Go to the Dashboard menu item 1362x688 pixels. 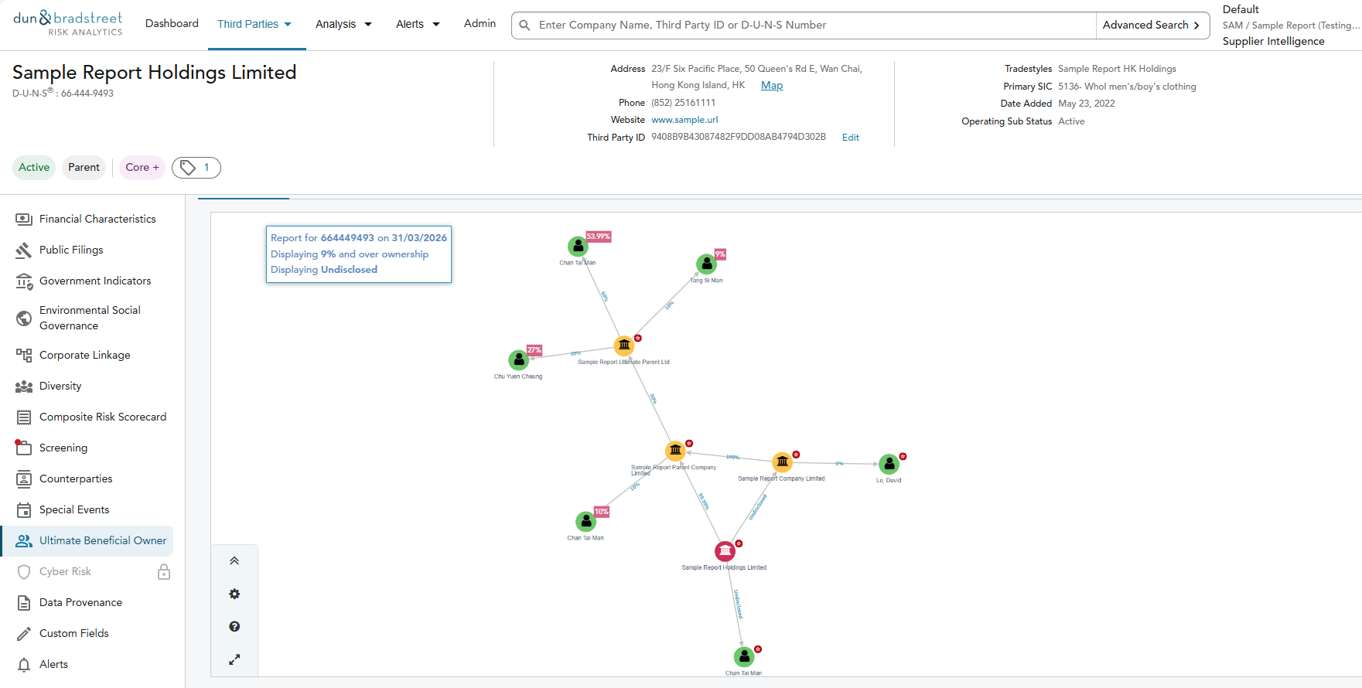click(172, 24)
